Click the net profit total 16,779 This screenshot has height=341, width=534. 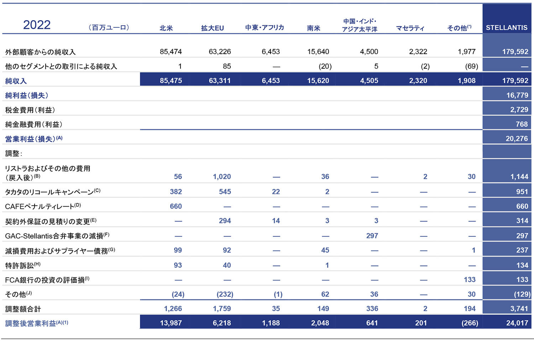(x=517, y=95)
